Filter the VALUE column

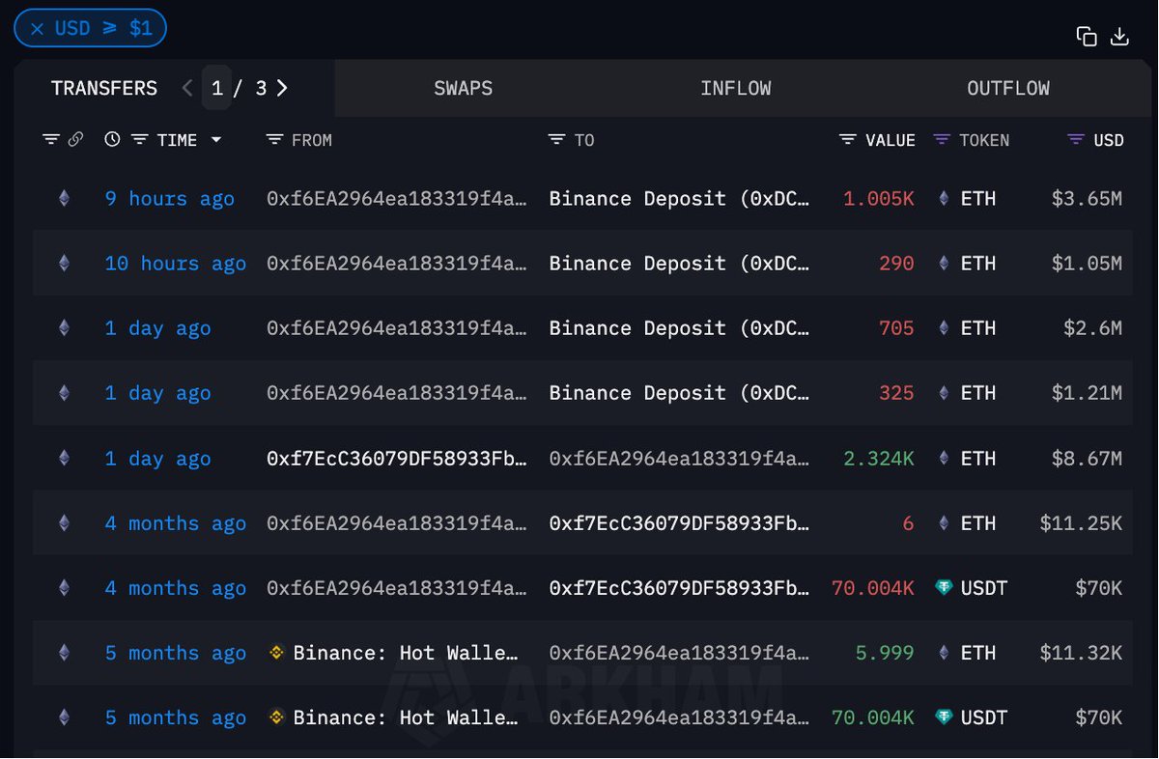tap(848, 140)
